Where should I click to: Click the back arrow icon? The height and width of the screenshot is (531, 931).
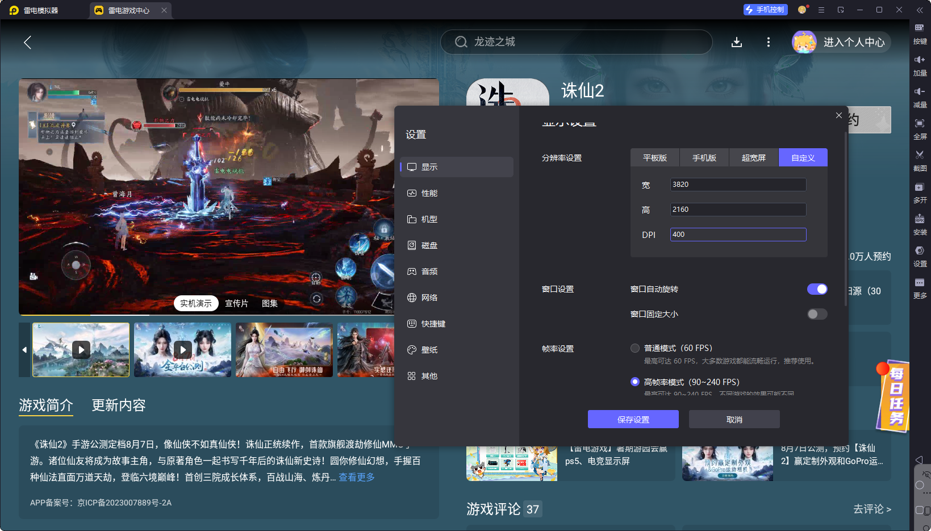[27, 42]
